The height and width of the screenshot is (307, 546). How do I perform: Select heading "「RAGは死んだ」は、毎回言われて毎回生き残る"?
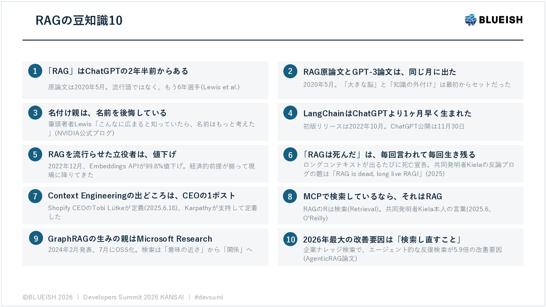389,155
